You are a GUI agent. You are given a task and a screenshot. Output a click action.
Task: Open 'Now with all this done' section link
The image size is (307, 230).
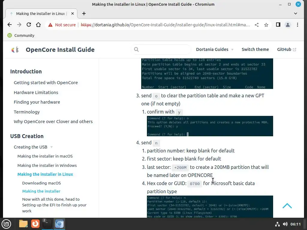point(54,205)
